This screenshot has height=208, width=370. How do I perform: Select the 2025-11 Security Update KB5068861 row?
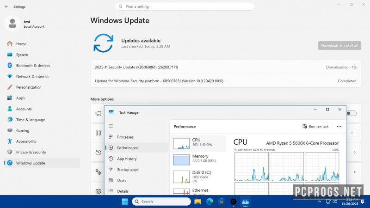(226, 67)
